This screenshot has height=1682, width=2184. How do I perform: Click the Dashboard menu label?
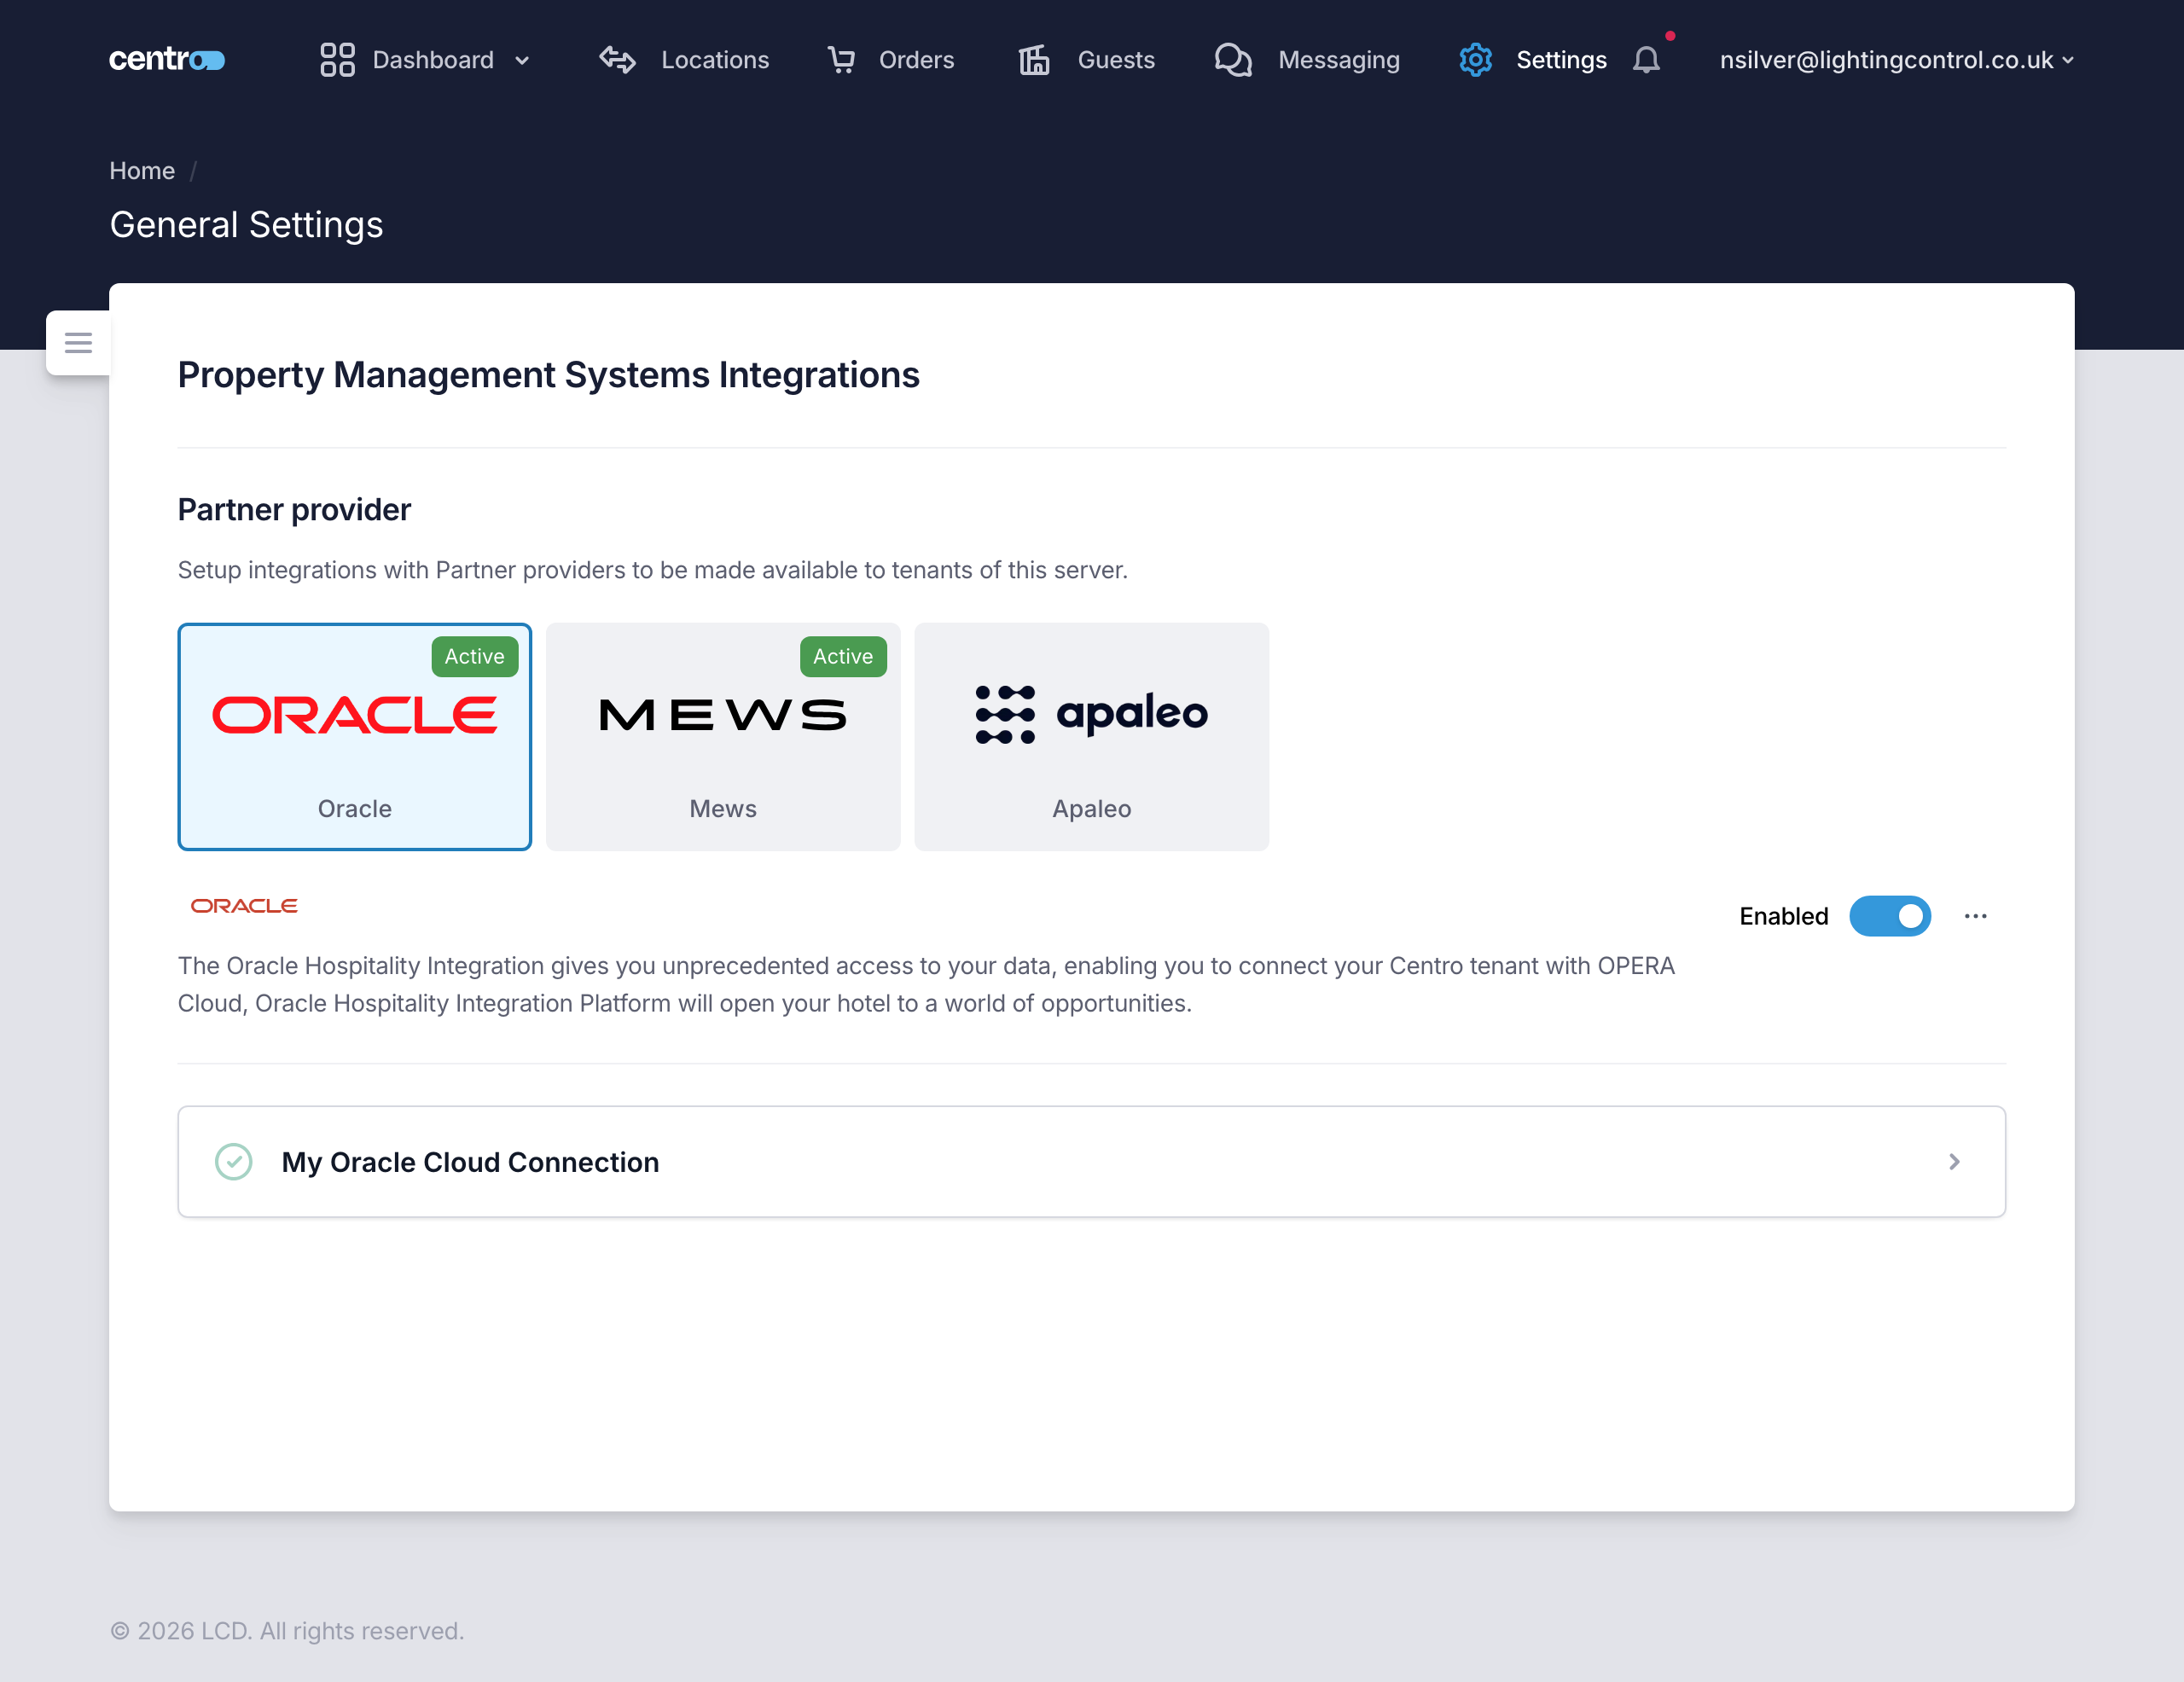point(433,60)
